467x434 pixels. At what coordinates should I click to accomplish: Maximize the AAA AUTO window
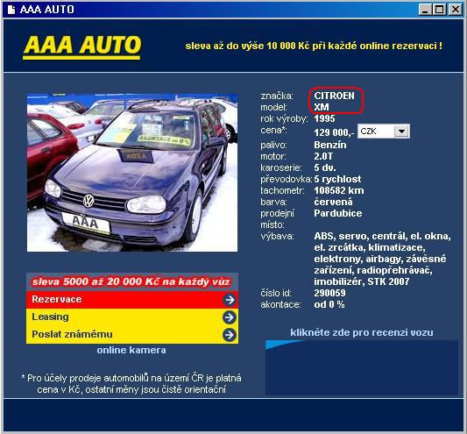click(x=440, y=10)
